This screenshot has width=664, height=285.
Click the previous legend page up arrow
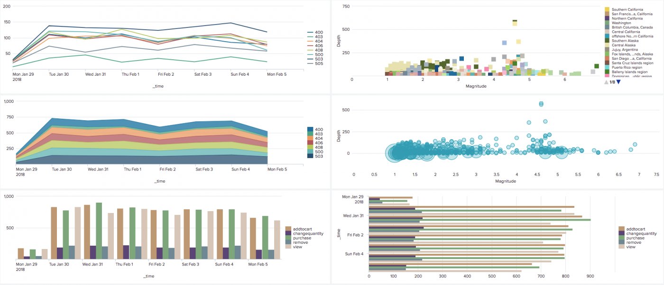tap(607, 82)
